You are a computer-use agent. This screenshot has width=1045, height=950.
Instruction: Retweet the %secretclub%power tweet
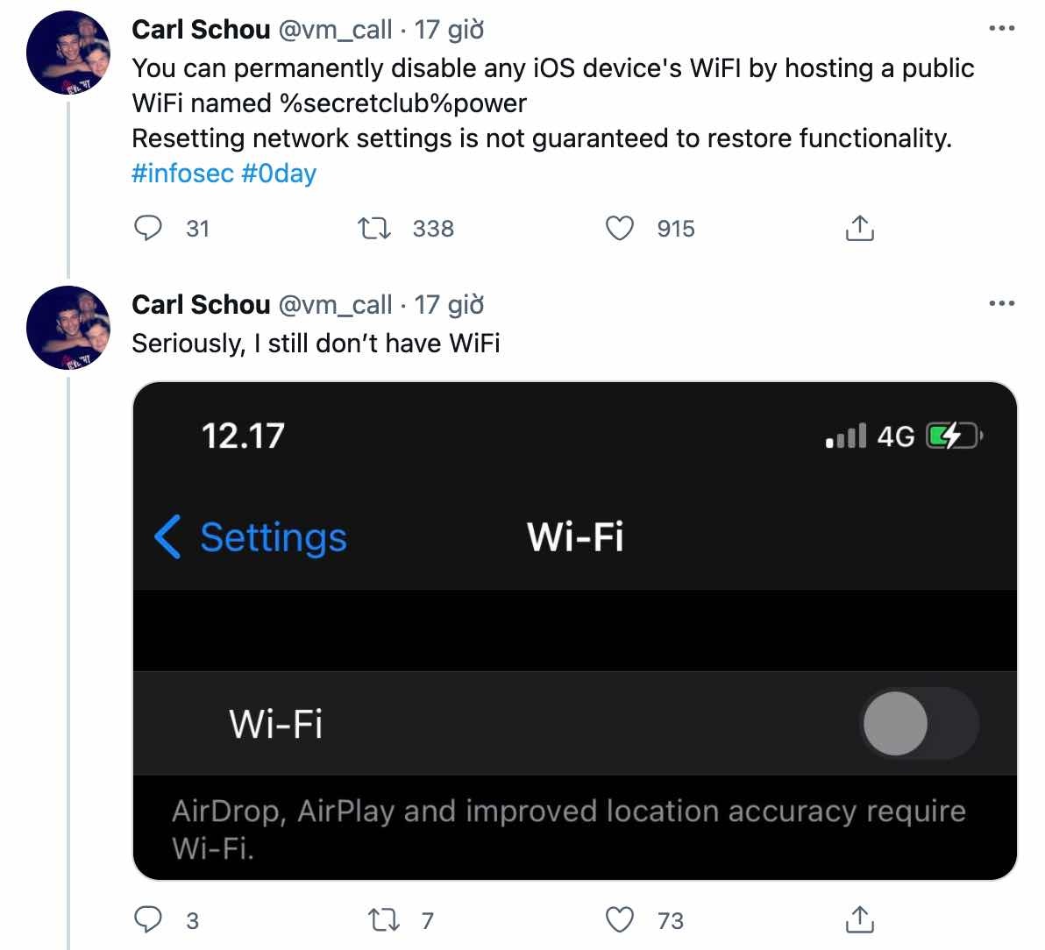[x=376, y=228]
